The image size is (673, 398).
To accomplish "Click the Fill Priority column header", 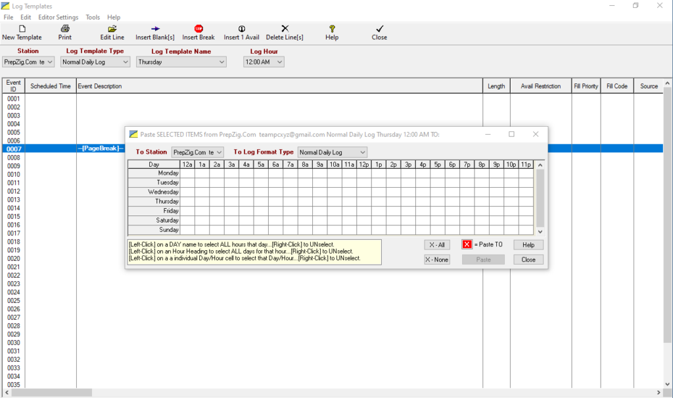I will click(x=586, y=86).
